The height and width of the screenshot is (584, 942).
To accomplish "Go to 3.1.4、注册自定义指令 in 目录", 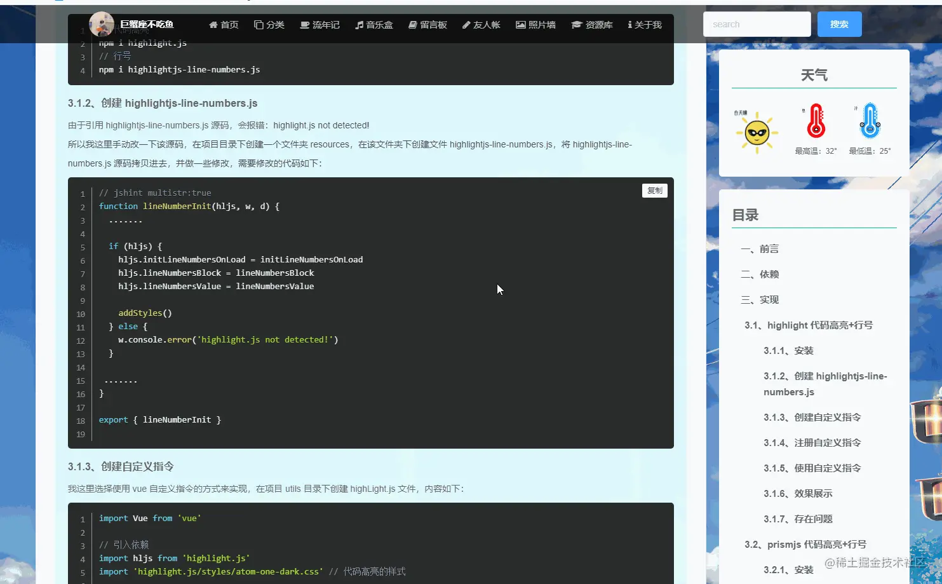I will 812,443.
